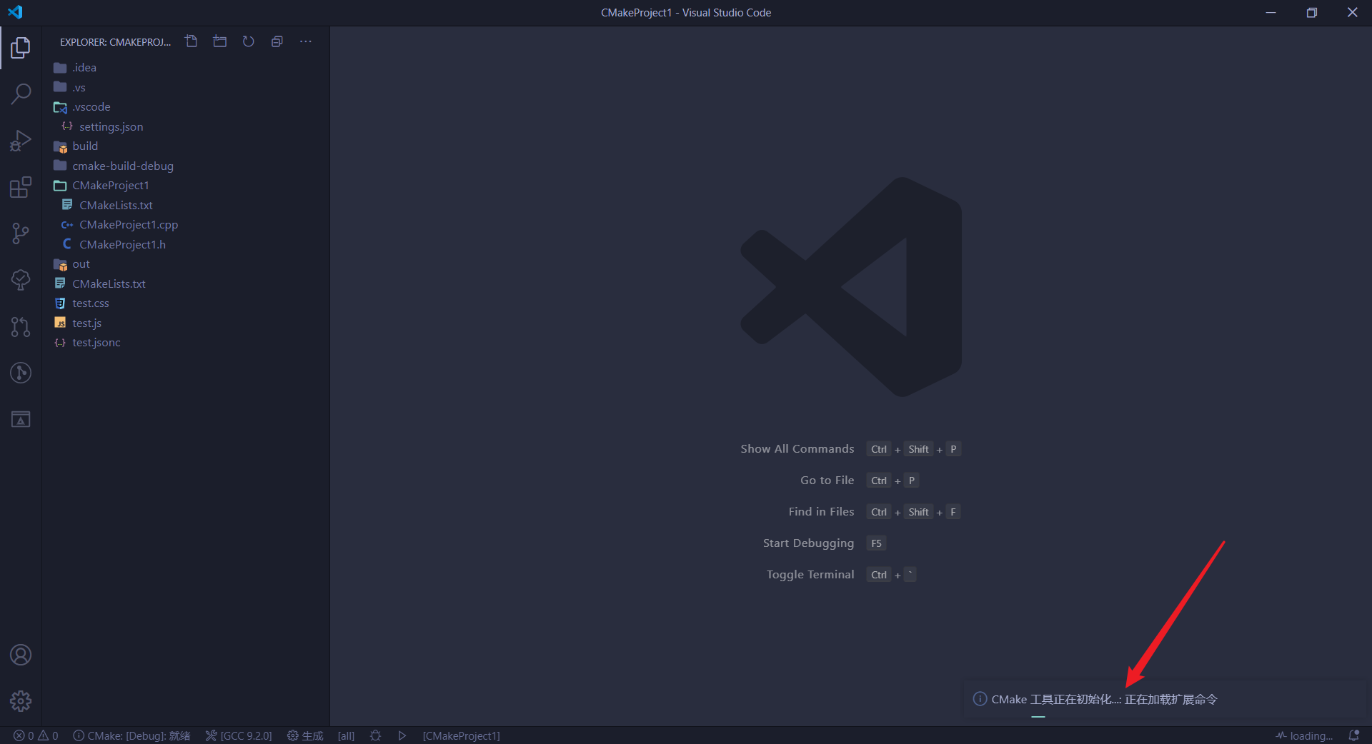1372x744 pixels.
Task: Open the Accounts menu
Action: pyautogui.click(x=21, y=655)
